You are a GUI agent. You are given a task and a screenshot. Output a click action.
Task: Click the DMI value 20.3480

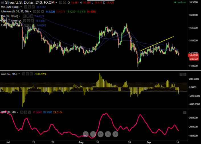48,112
